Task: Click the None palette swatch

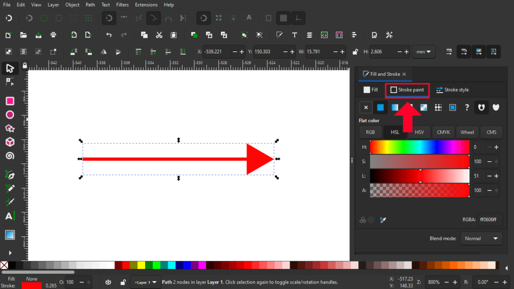Action: tap(4, 265)
